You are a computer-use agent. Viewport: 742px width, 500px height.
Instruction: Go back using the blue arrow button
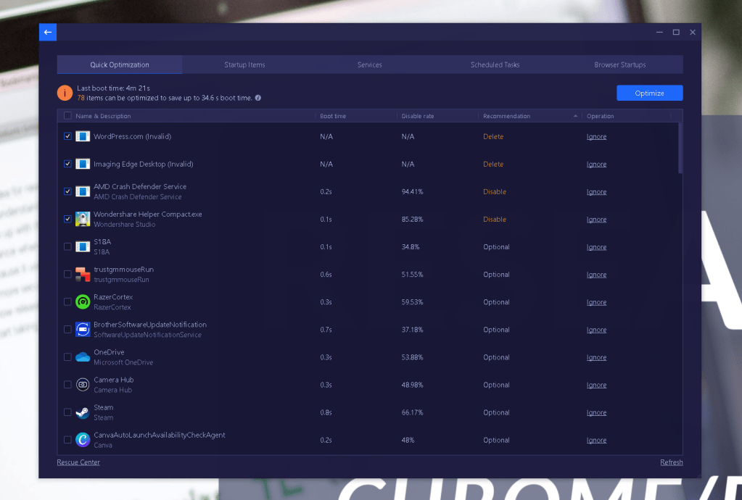coord(48,32)
